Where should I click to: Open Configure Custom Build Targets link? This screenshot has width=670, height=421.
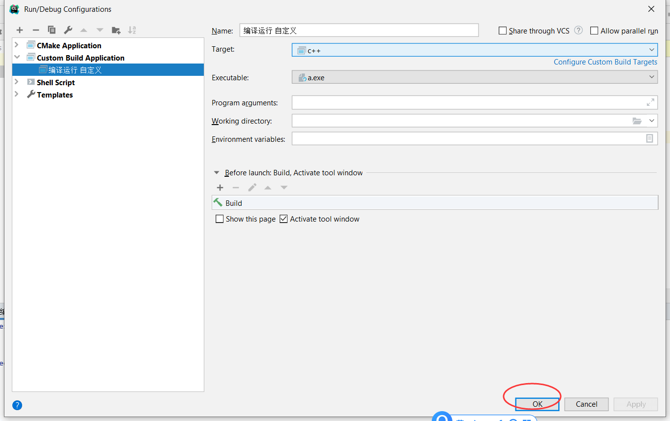(605, 62)
